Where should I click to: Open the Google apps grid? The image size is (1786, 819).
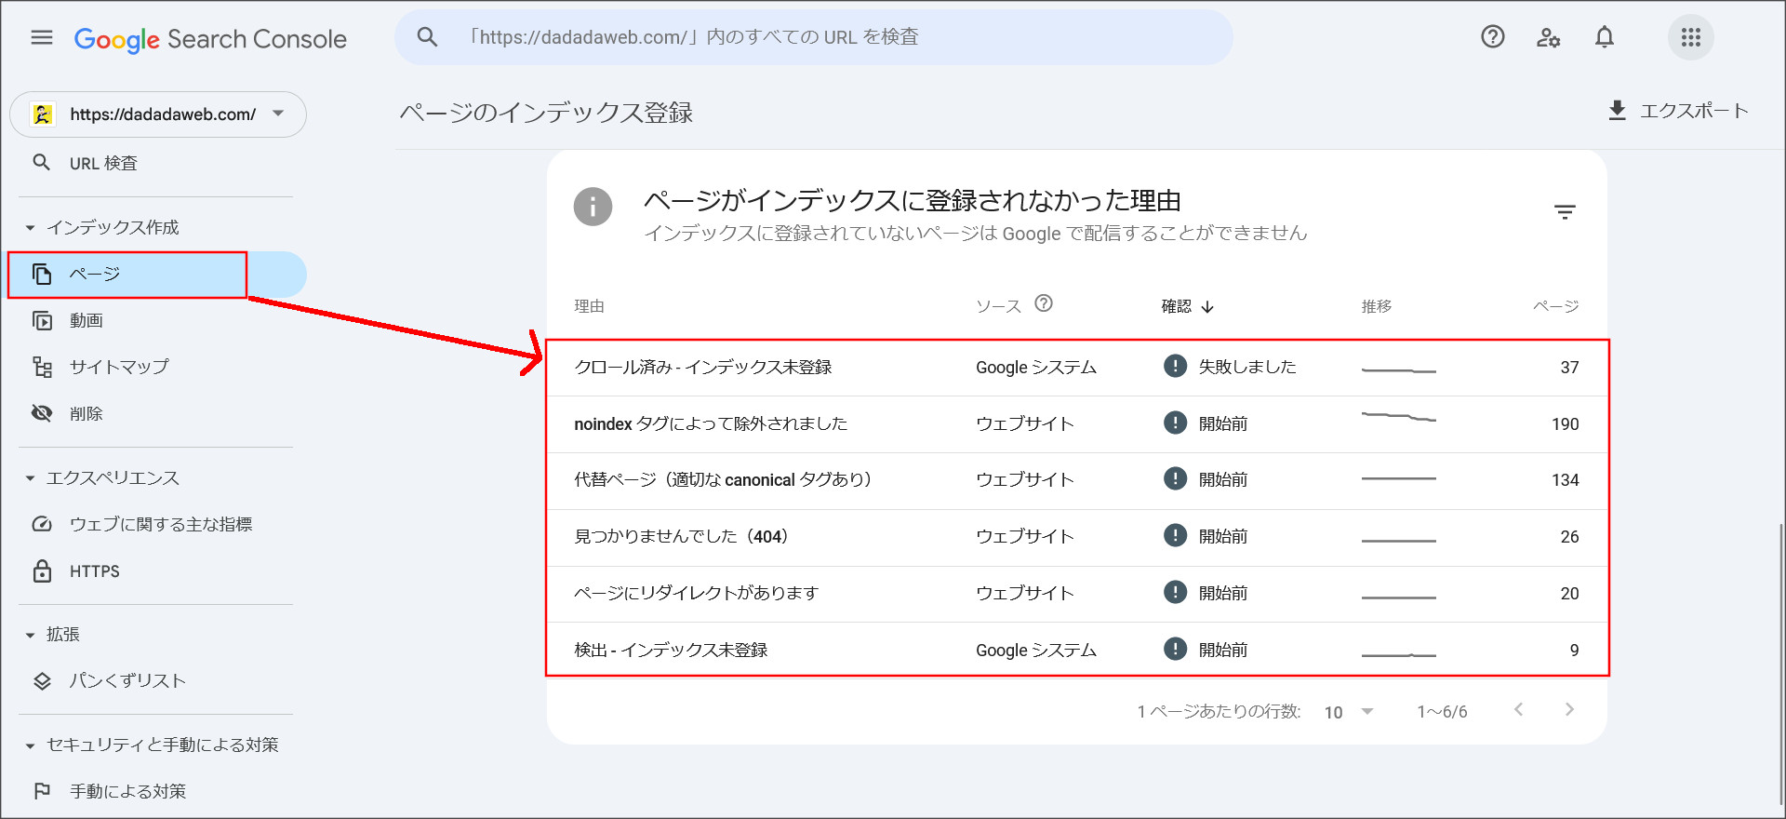pos(1691,37)
